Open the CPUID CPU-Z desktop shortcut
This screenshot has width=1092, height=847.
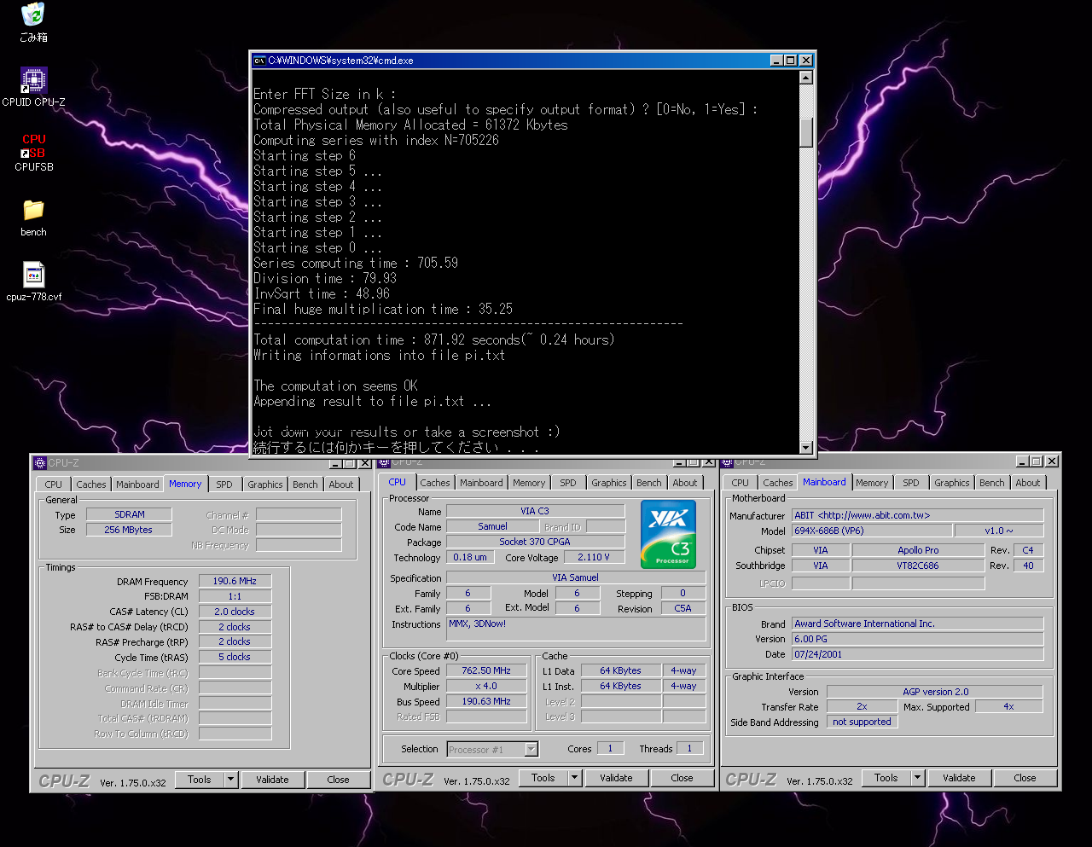click(x=33, y=80)
